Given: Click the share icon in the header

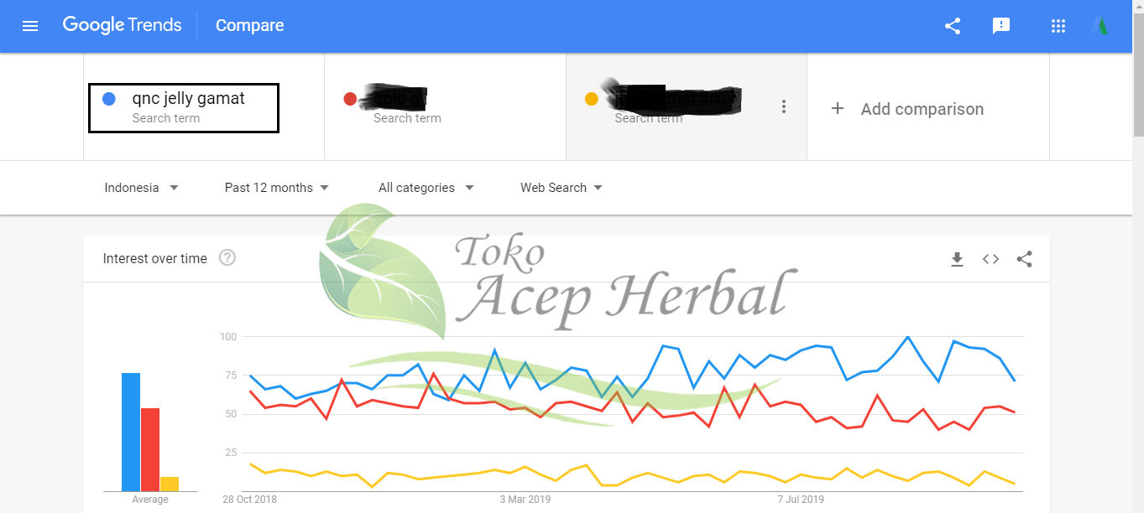Looking at the screenshot, I should click(x=953, y=26).
